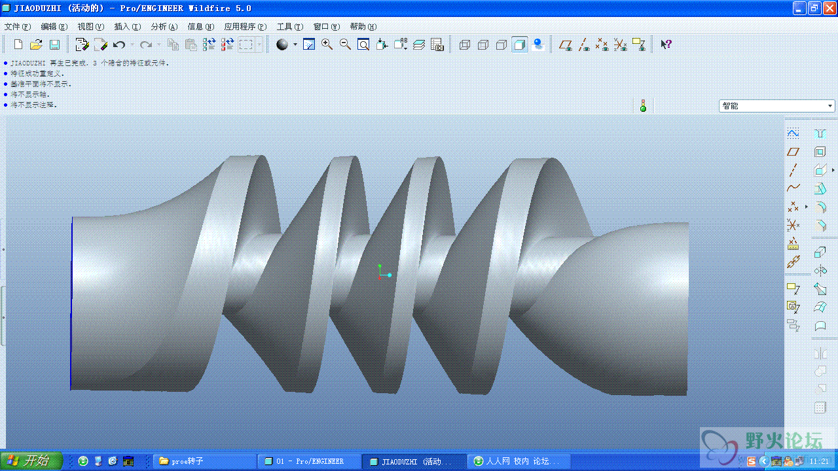Select the Extrude tool icon
Image resolution: width=838 pixels, height=471 pixels.
(820, 252)
